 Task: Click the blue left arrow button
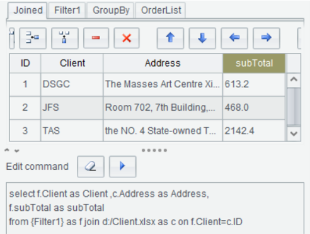[234, 38]
